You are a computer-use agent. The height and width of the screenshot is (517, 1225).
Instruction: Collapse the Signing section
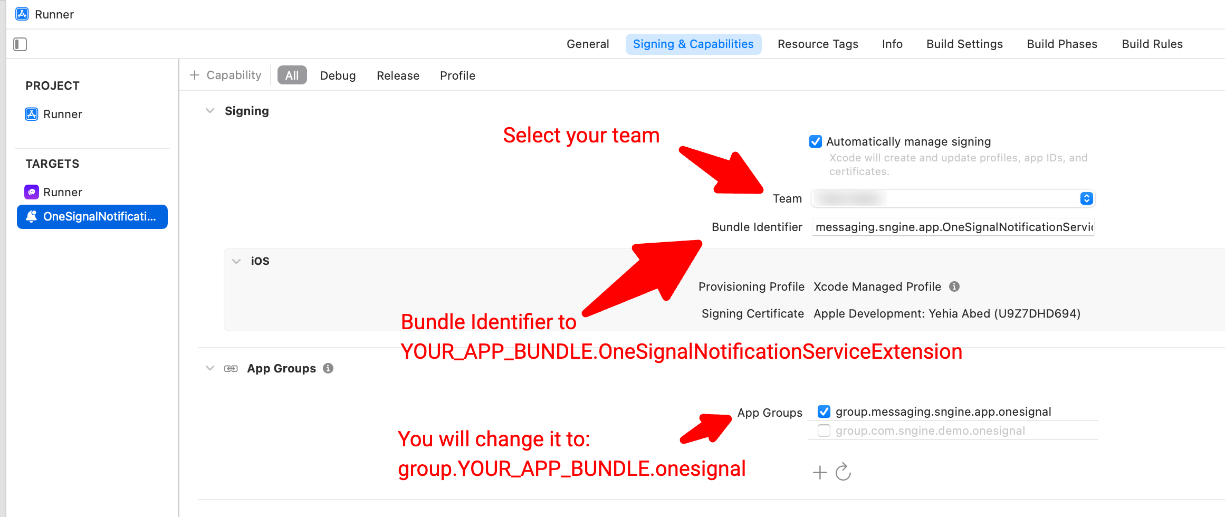tap(210, 111)
